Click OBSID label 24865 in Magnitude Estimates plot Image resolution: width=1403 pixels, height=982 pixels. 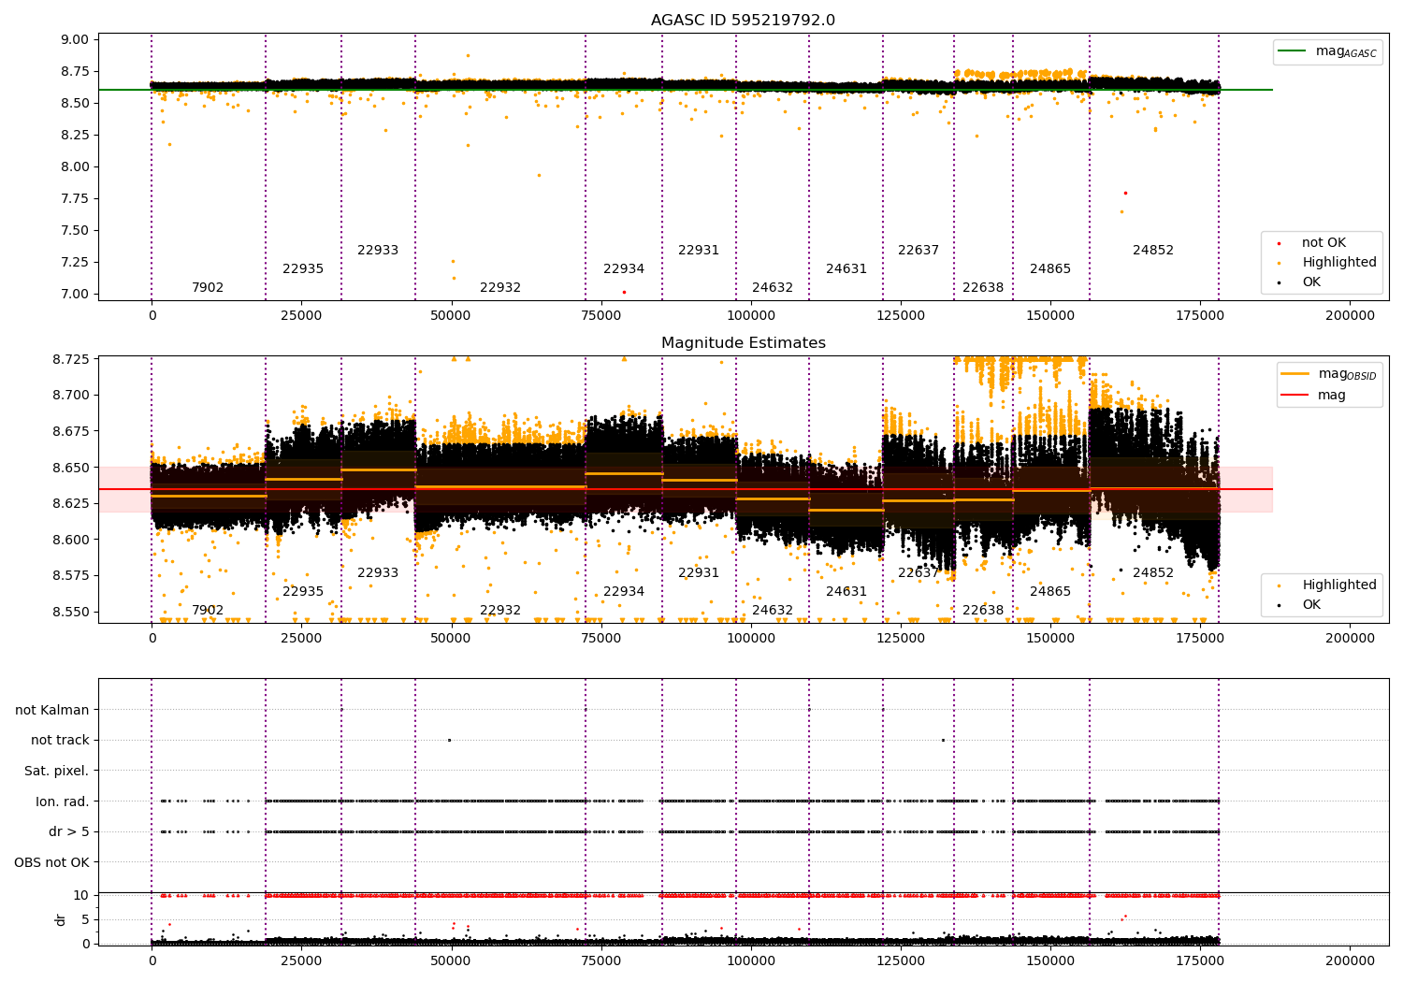(1050, 592)
